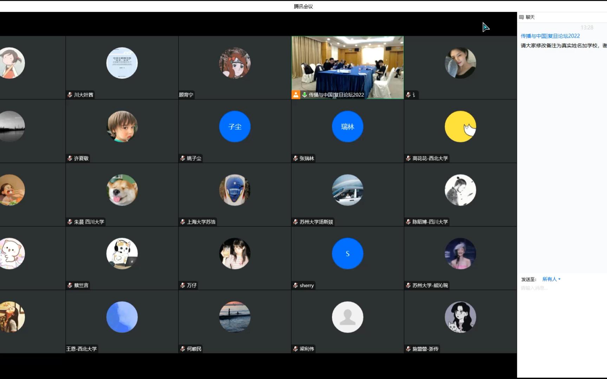Screen dimensions: 607x379
Task: Select 顾育宁's anime avatar
Action: [235, 63]
